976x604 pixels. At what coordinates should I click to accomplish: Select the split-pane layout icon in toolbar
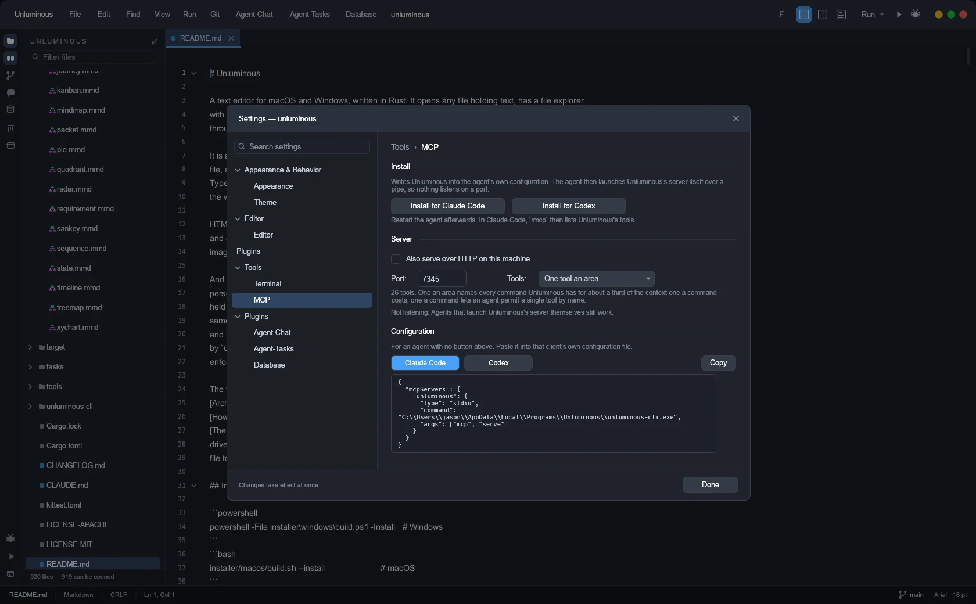point(823,15)
